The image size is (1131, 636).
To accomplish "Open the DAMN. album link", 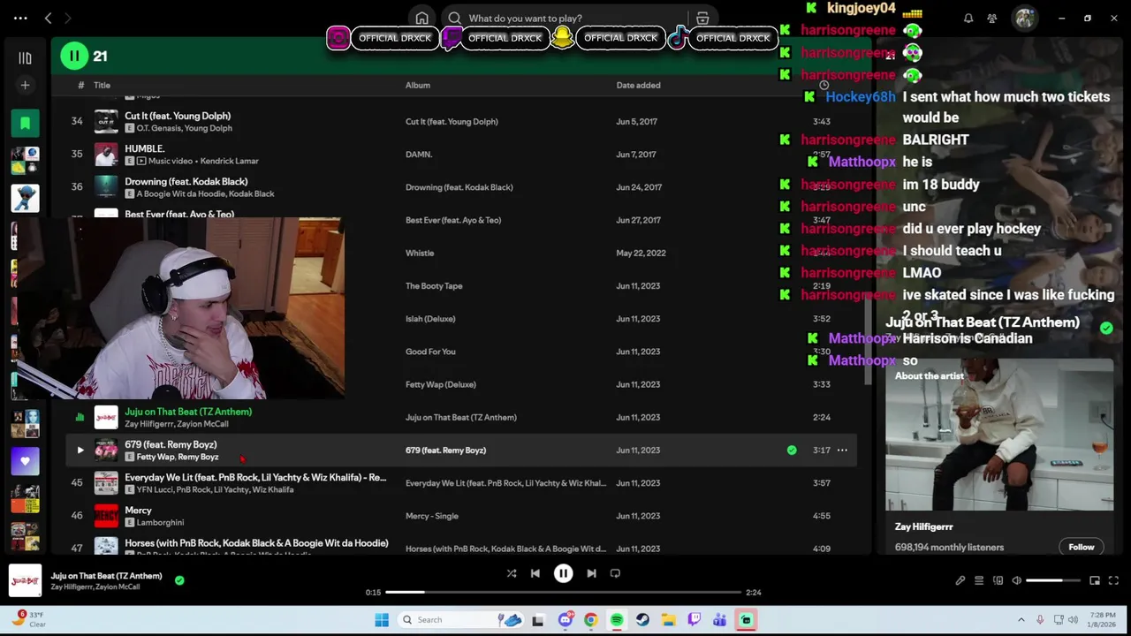I will 419,155.
